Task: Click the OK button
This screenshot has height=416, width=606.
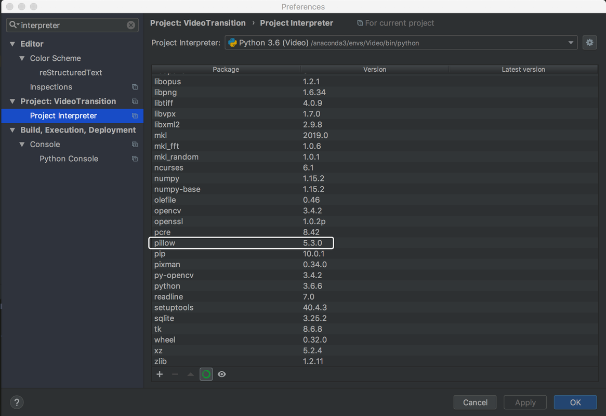Action: pyautogui.click(x=575, y=402)
